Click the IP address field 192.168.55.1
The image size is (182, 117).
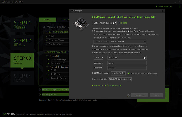(127, 58)
